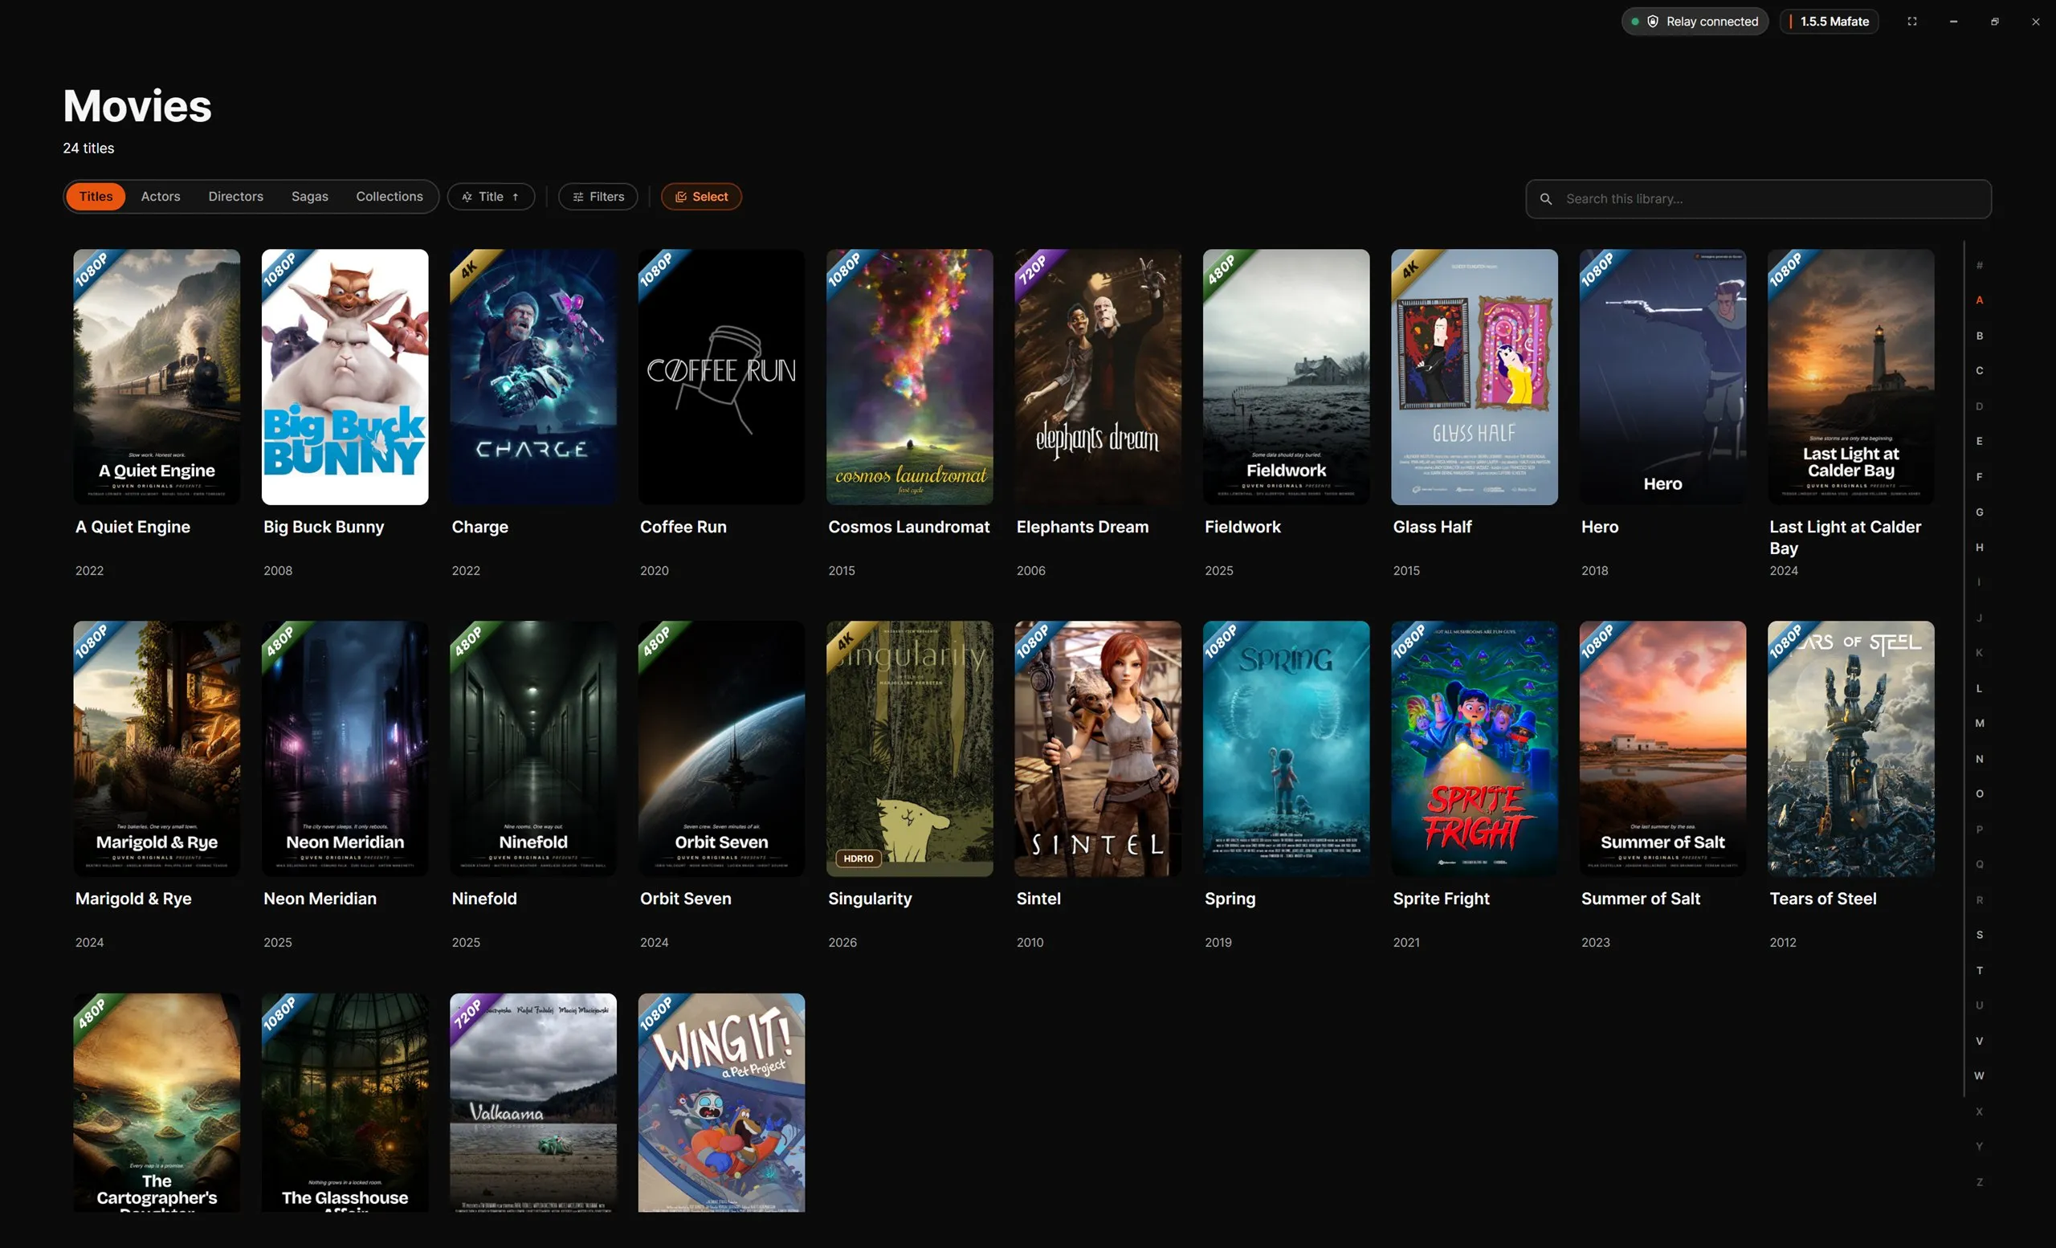Switch to the Actors tab
Viewport: 2056px width, 1248px height.
pyautogui.click(x=160, y=197)
